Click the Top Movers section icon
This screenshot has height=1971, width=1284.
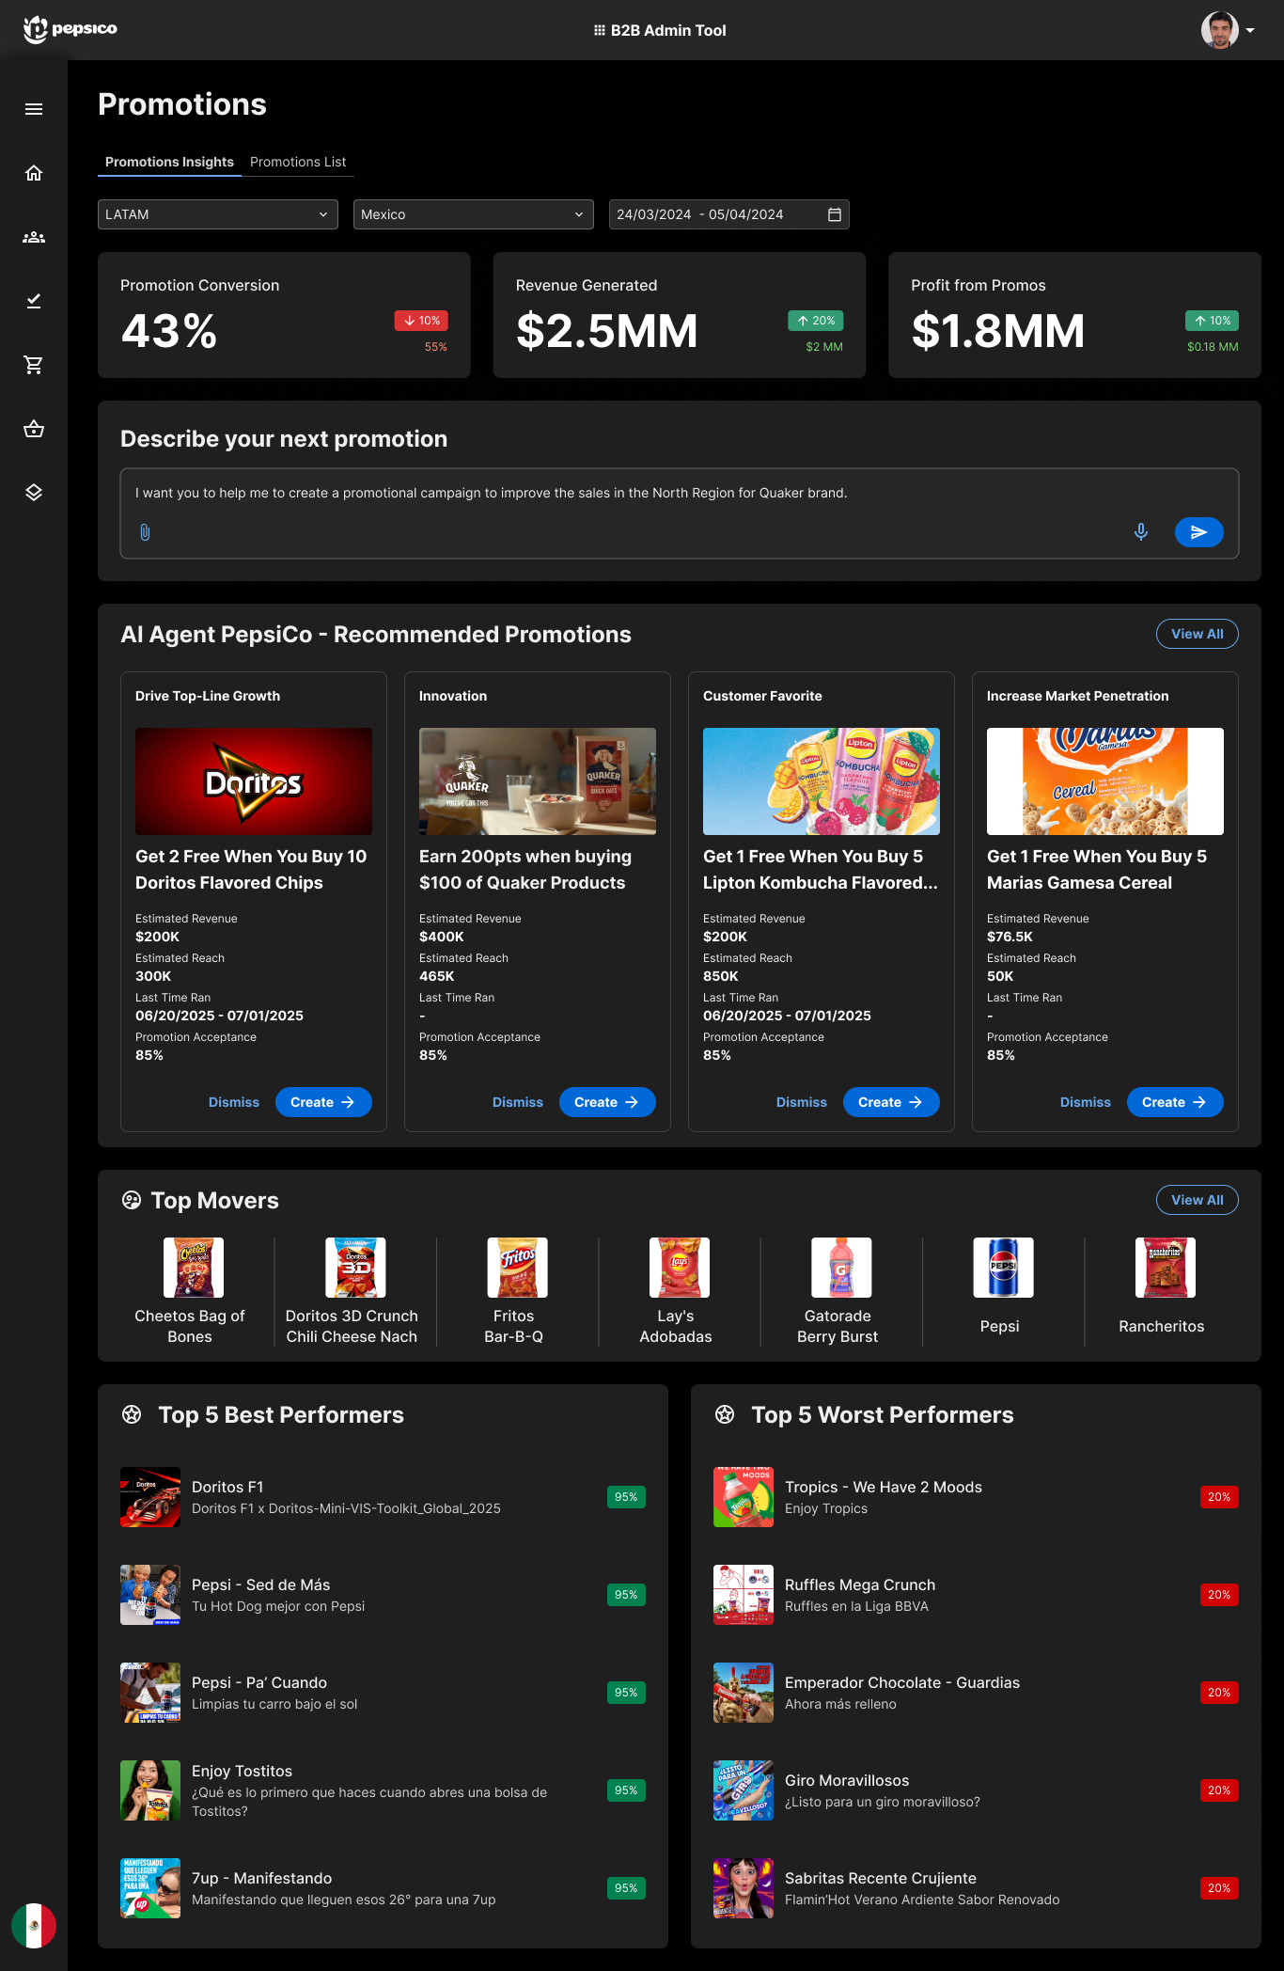click(132, 1200)
